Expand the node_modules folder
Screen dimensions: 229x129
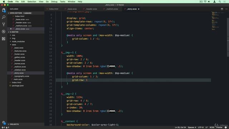[18, 42]
